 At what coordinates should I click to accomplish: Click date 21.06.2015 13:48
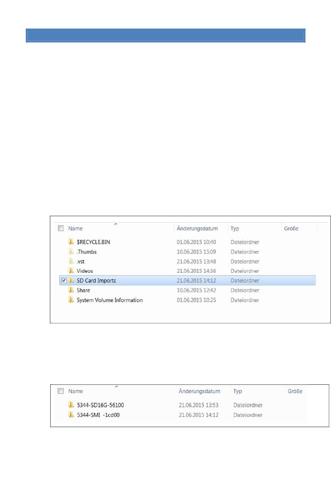pyautogui.click(x=196, y=262)
